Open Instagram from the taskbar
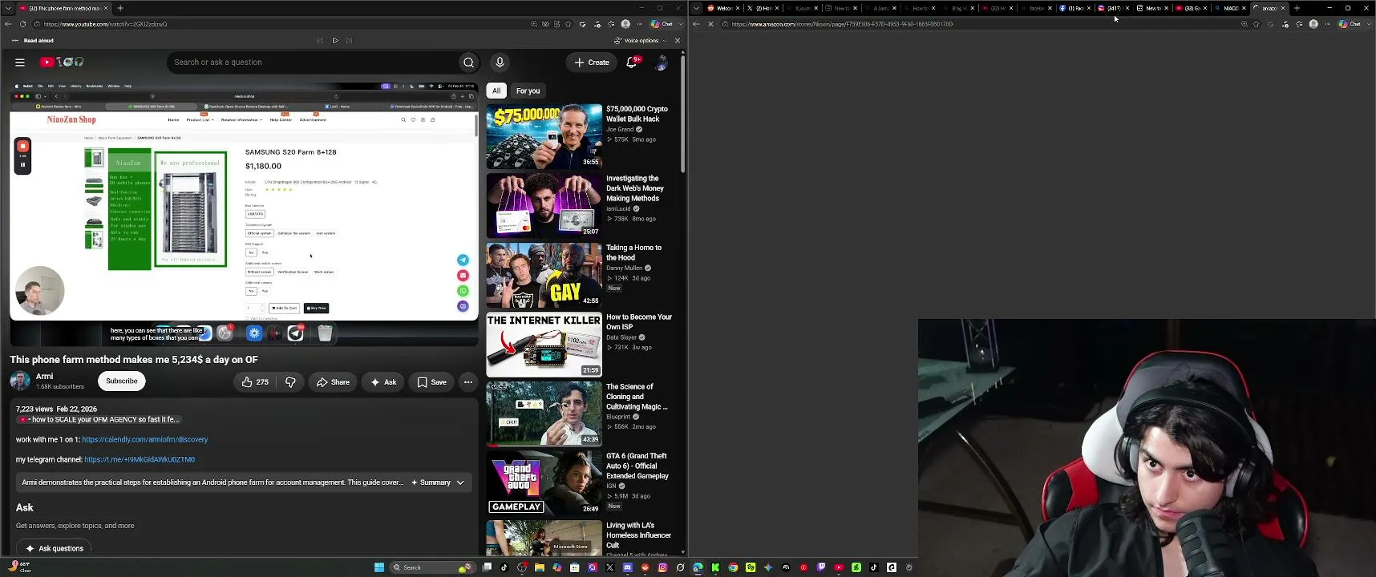Image resolution: width=1376 pixels, height=577 pixels. coord(663,567)
